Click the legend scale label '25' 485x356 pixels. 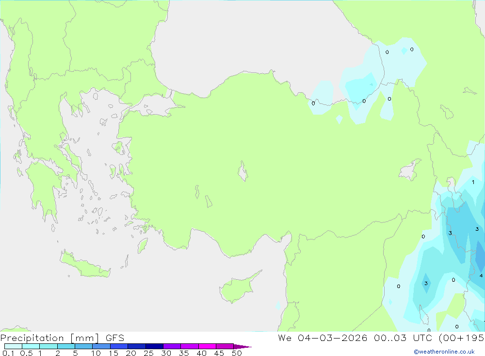click(148, 353)
